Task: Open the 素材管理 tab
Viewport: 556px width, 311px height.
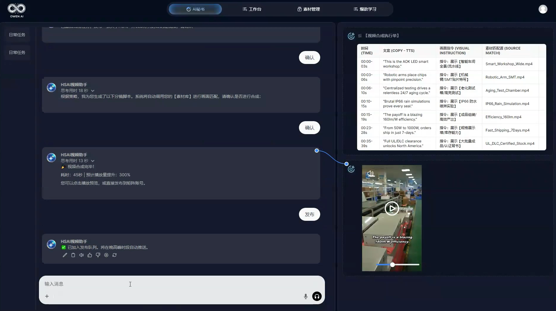Action: click(308, 9)
